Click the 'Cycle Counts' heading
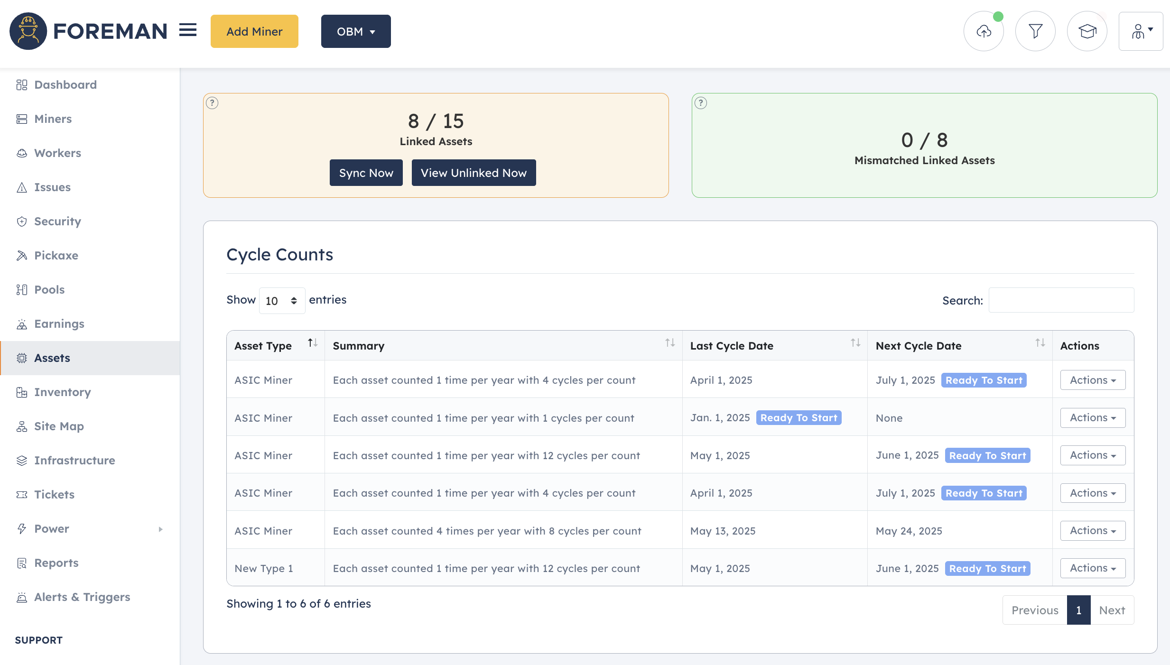 (x=280, y=255)
